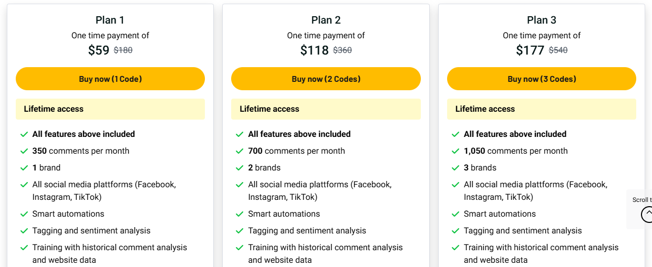652x267 pixels.
Task: Click checkmark next to 3 brands
Action: pyautogui.click(x=456, y=168)
